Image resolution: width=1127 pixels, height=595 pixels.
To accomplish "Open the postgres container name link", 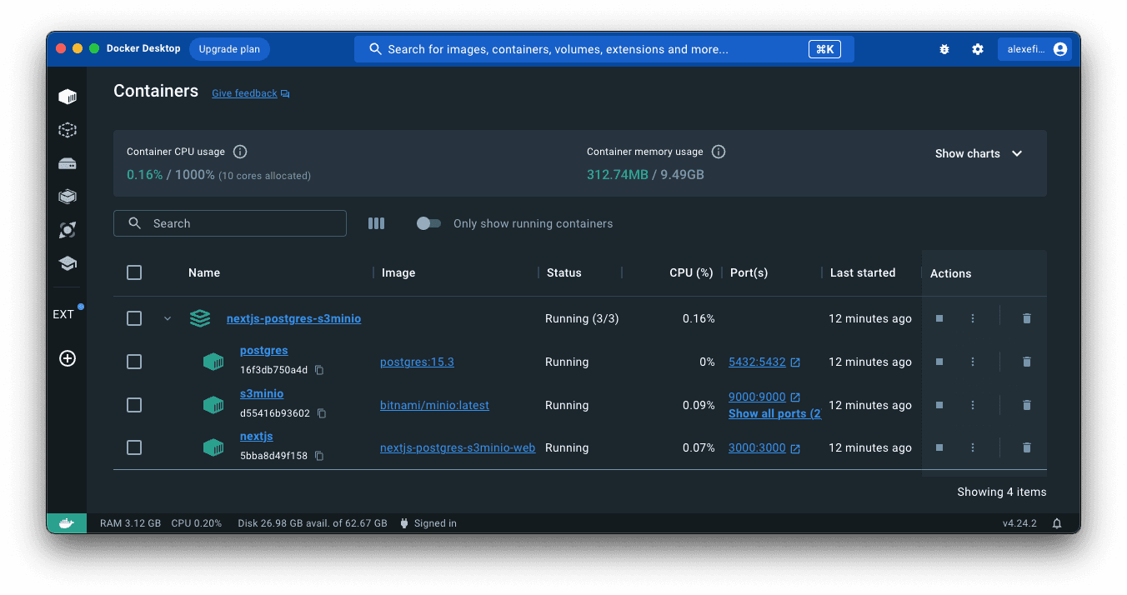I will [263, 351].
